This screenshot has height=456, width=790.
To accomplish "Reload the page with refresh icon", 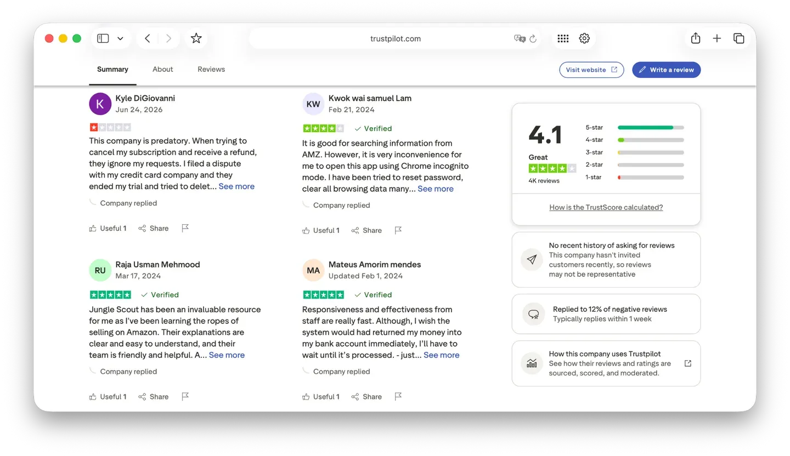I will [533, 38].
